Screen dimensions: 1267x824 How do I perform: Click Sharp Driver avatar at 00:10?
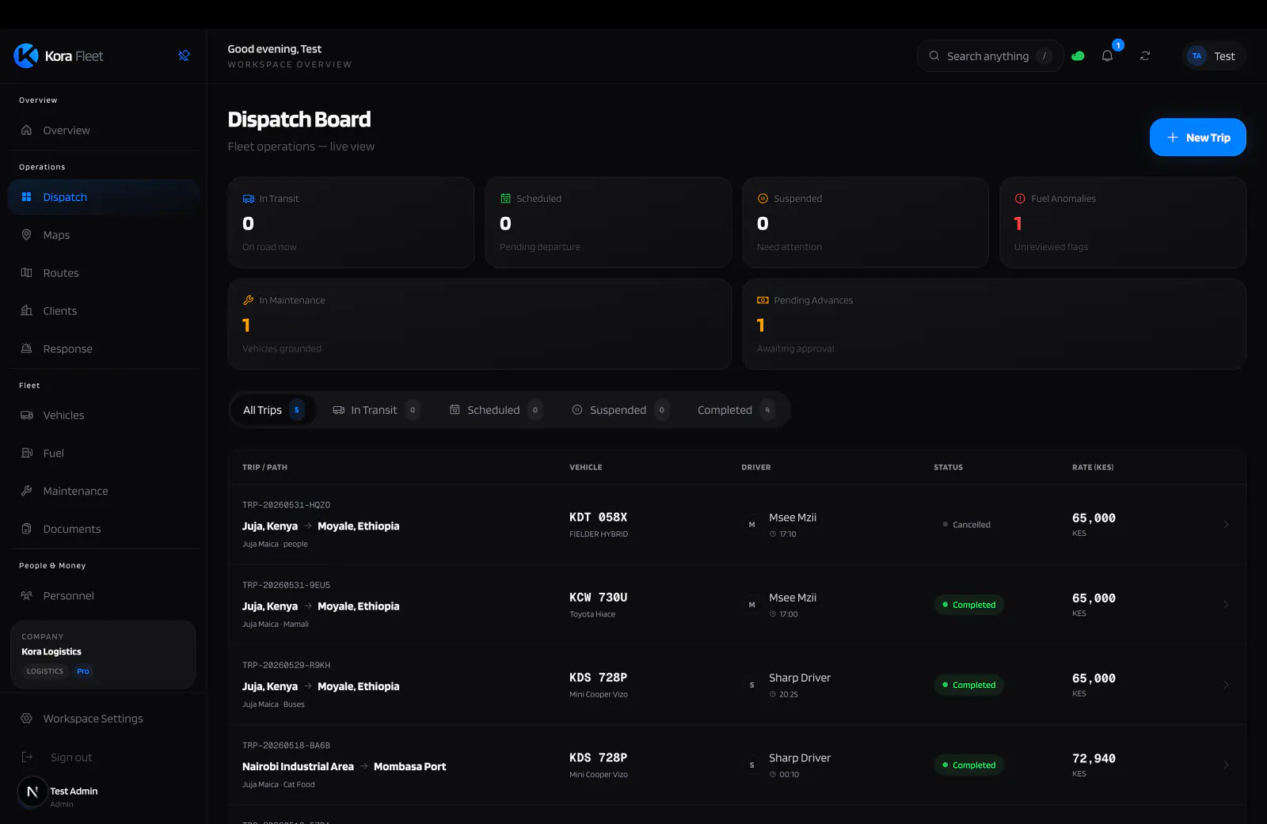coord(751,765)
